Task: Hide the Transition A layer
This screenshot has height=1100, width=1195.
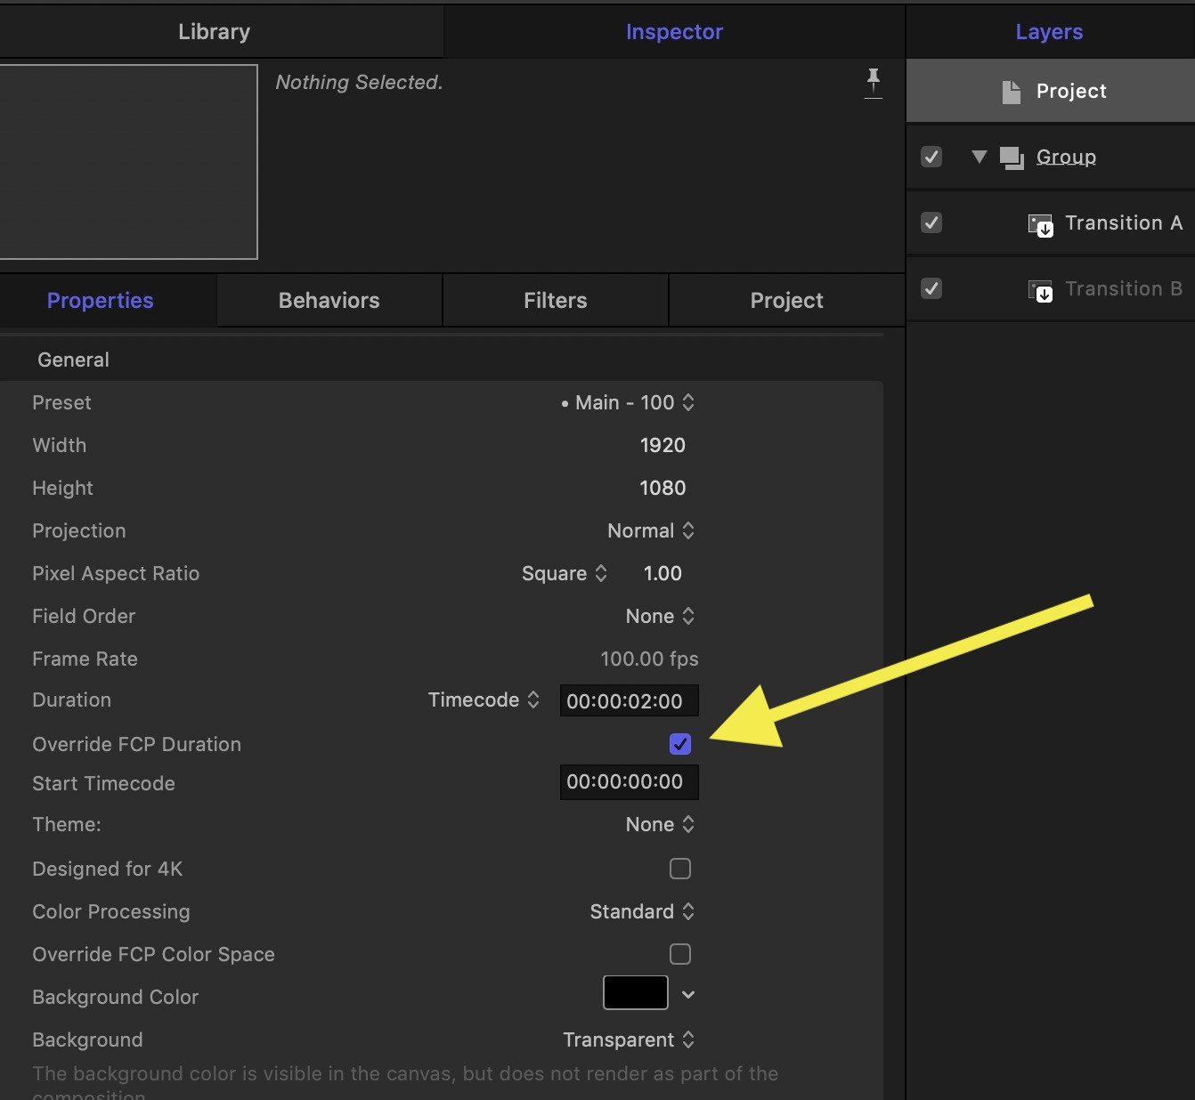Action: 931,222
